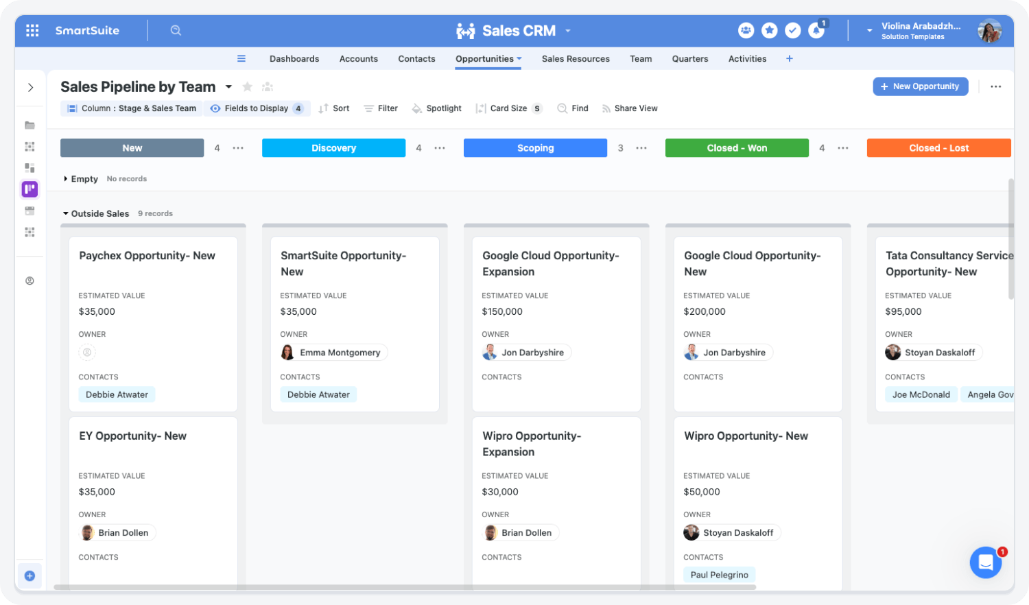Screen dimensions: 1029x605
Task: Change the Card Size setting
Action: [509, 108]
